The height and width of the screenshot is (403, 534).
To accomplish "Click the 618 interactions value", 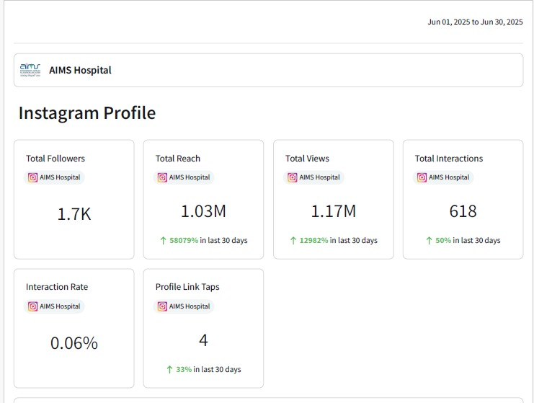I will [x=463, y=211].
